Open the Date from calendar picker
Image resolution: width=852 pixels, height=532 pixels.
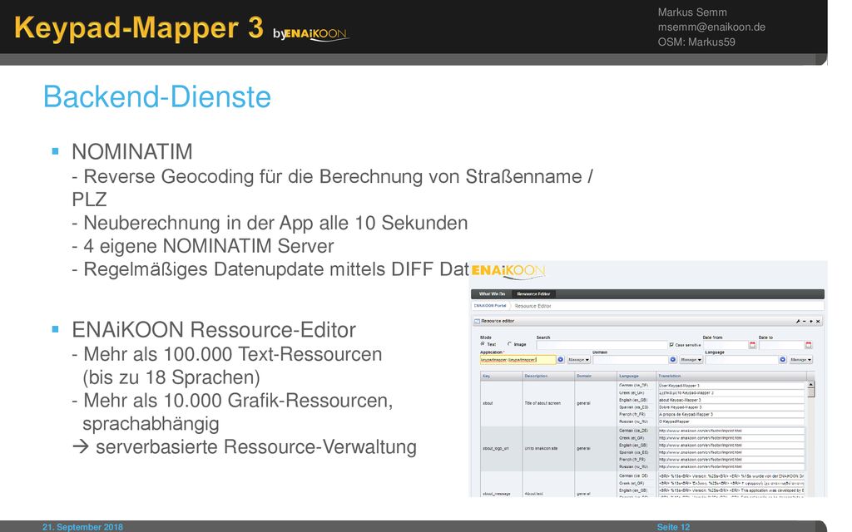752,345
